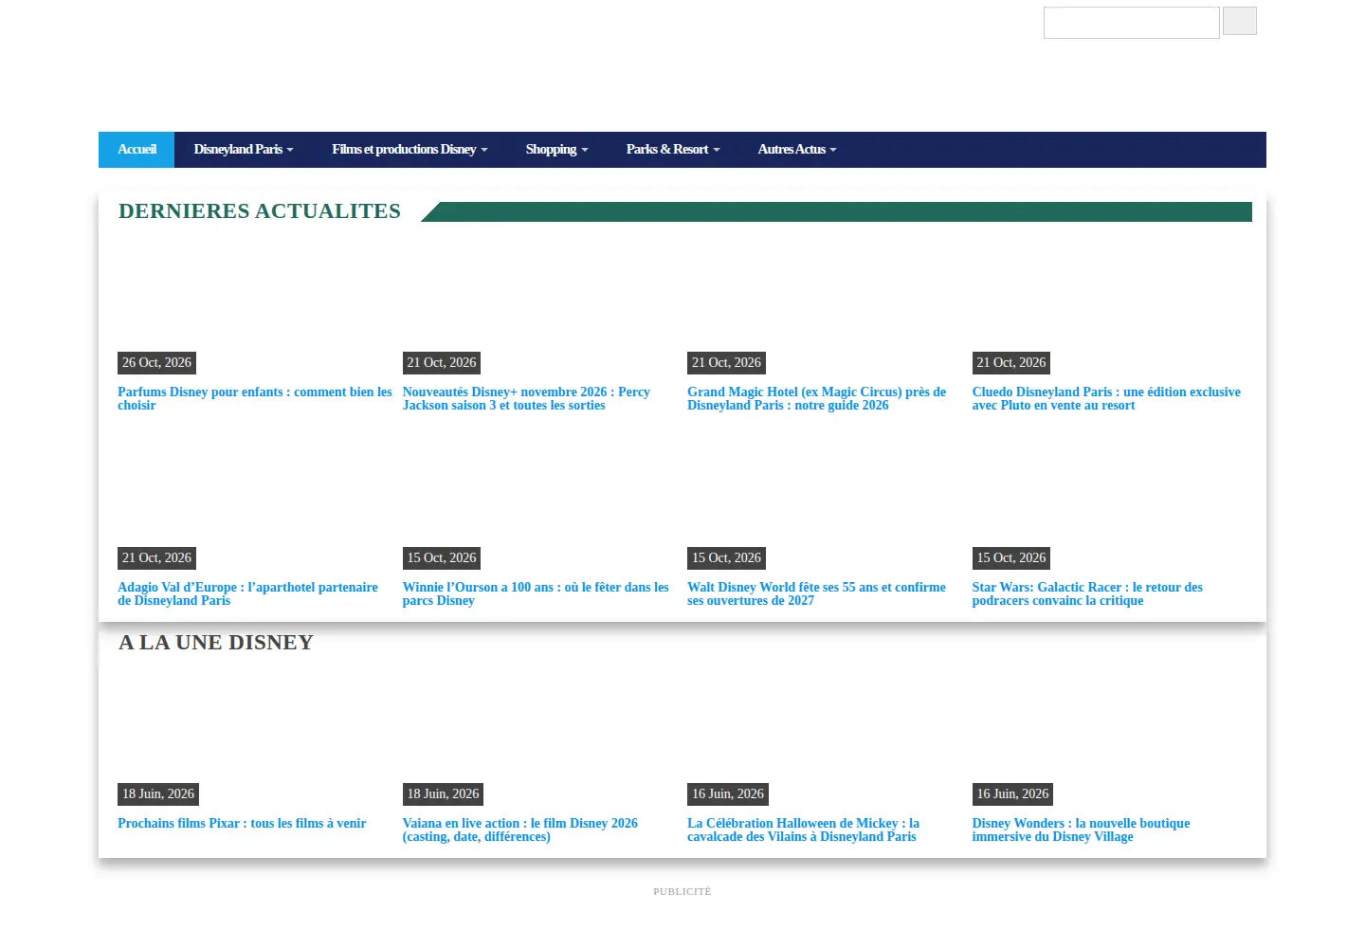Click the search input field
Screen dimensions: 1365x948
pos(1132,23)
